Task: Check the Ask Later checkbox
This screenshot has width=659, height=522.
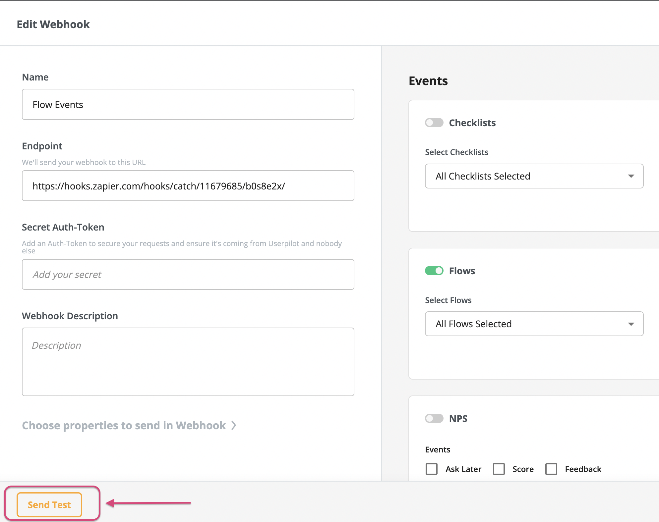Action: click(x=432, y=469)
